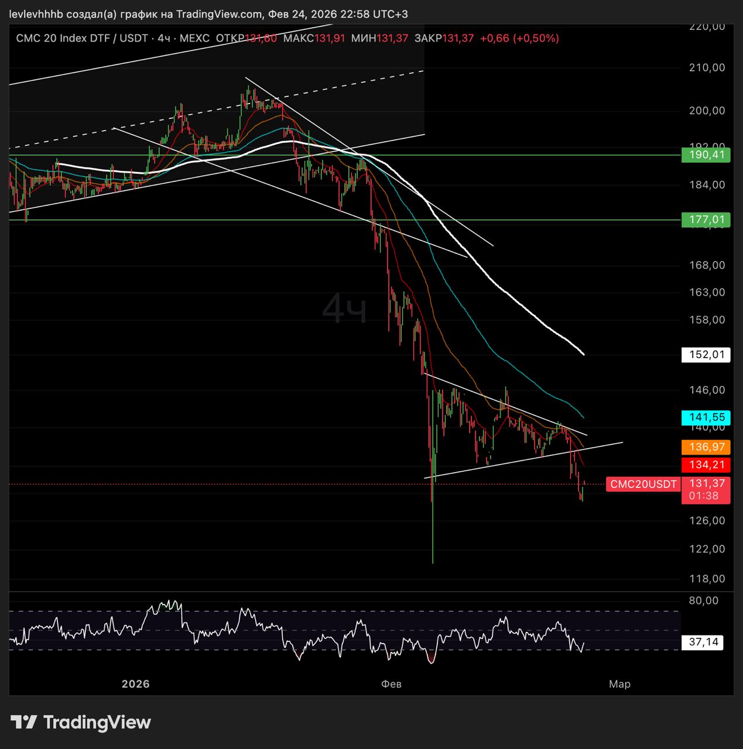Click the Мар label on time axis
The image size is (743, 749).
click(x=619, y=683)
